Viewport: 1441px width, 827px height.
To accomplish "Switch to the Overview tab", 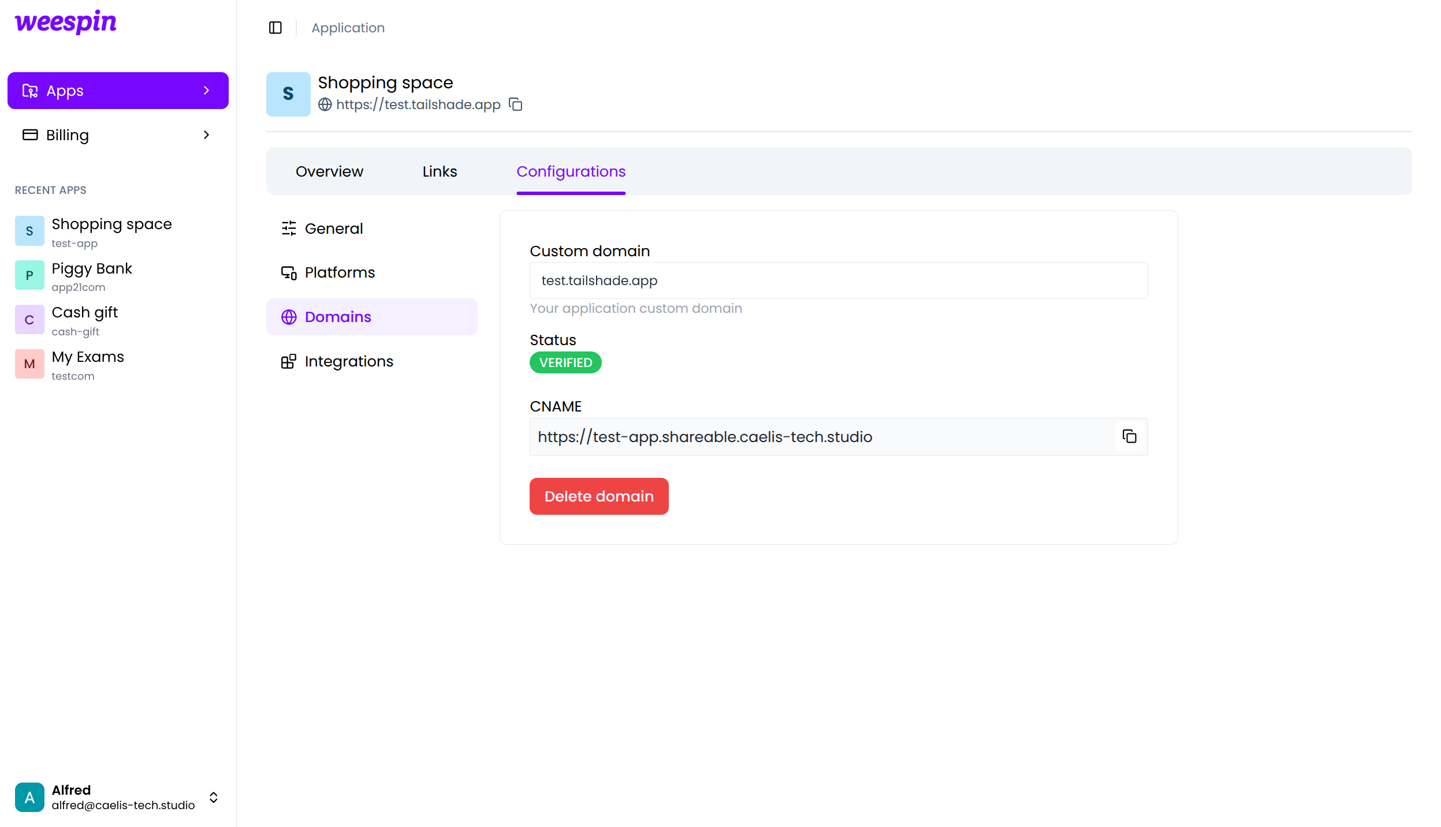I will pos(329,171).
